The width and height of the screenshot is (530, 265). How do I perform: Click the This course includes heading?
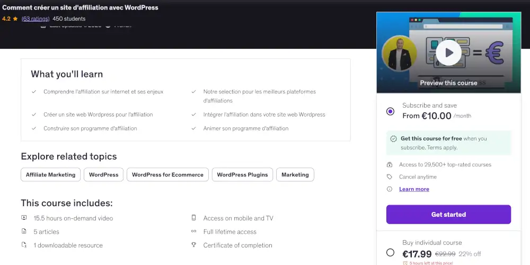67,203
